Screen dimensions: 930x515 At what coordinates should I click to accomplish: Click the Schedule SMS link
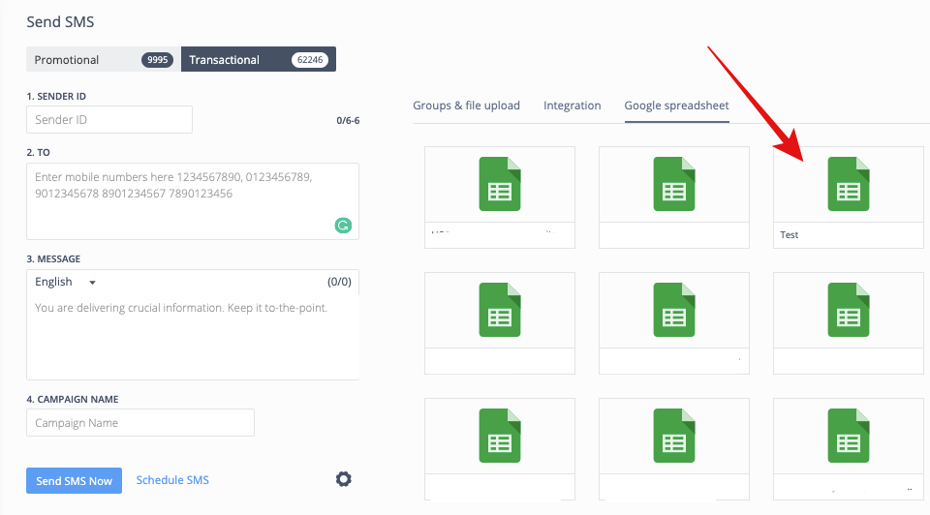click(x=172, y=480)
